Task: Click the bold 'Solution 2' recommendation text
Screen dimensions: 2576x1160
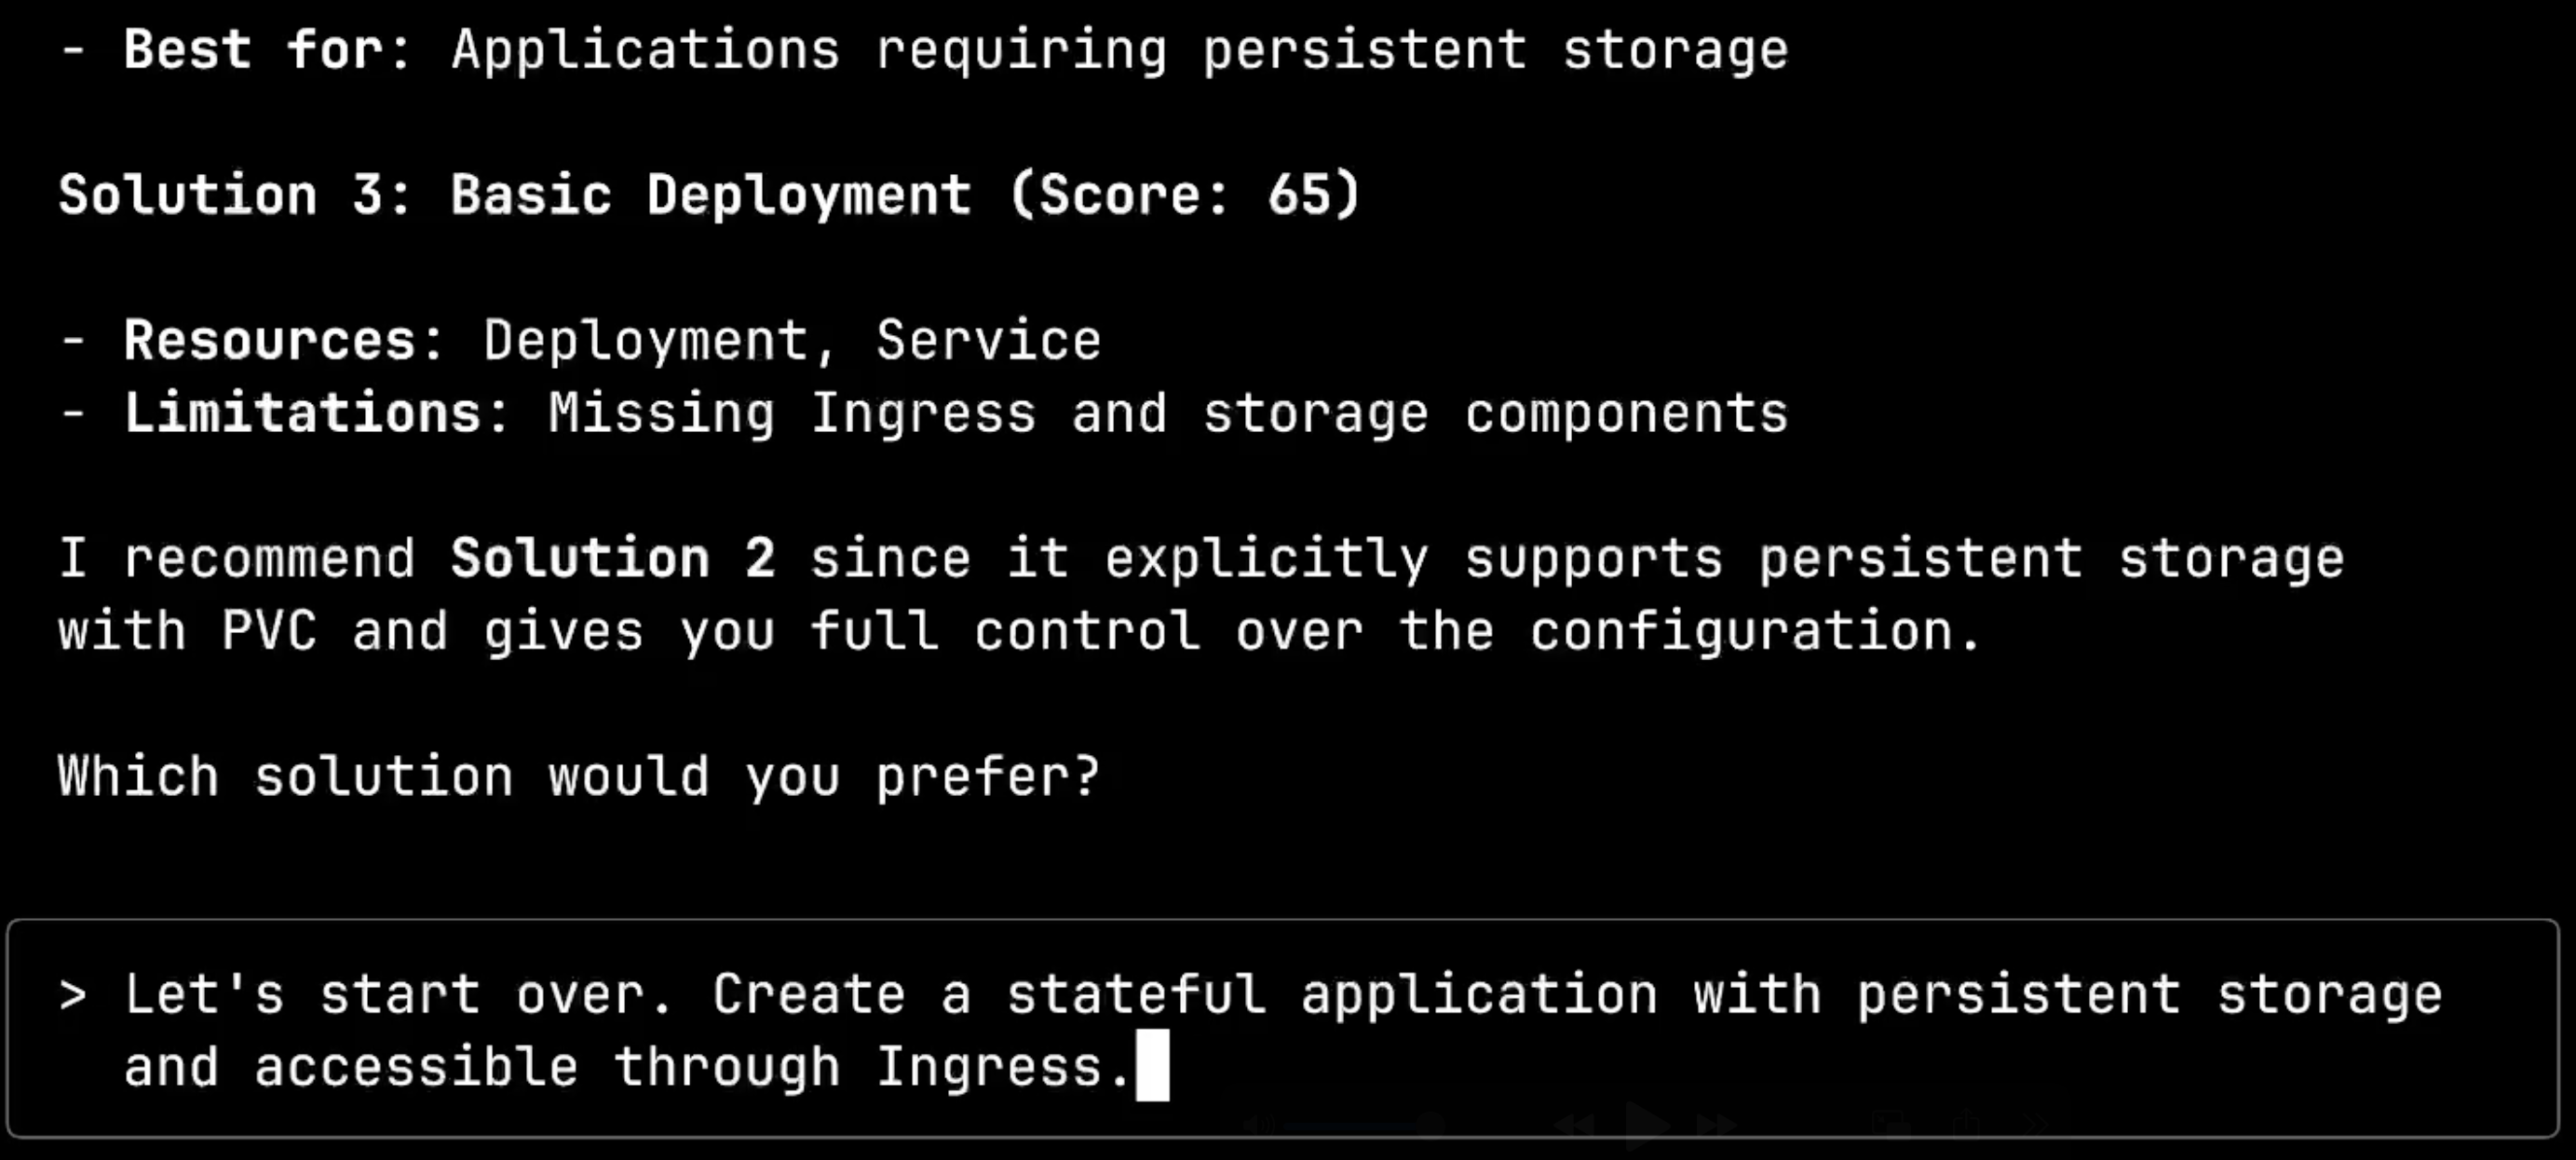Action: click(x=612, y=558)
